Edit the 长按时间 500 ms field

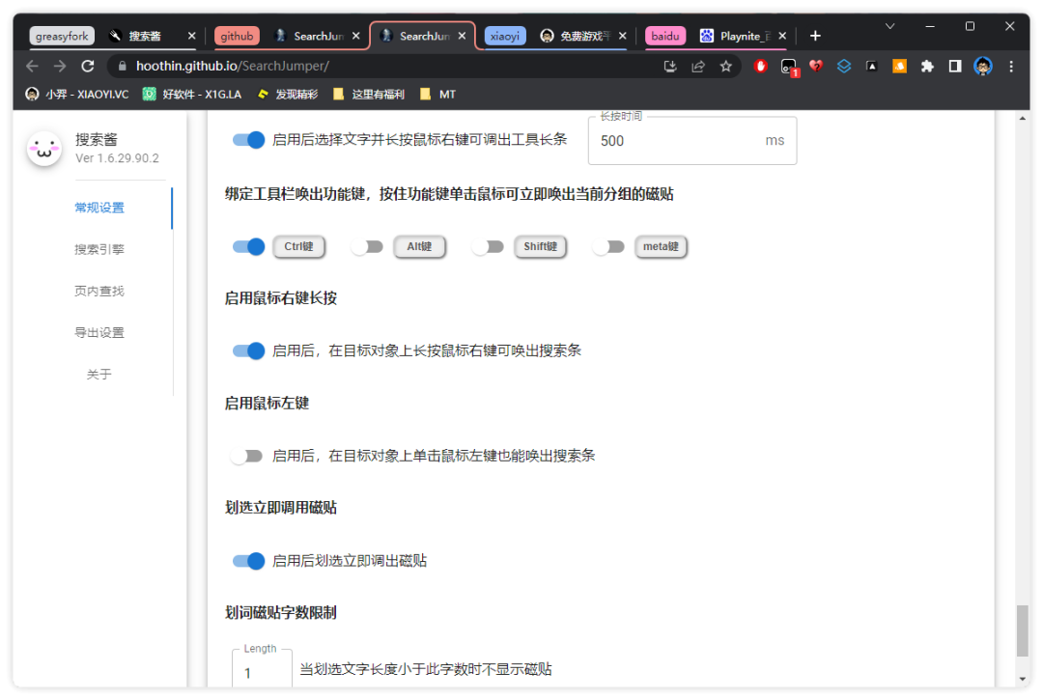click(691, 140)
